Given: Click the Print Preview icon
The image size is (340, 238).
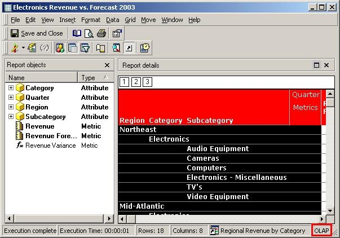Looking at the screenshot, I should 89,33.
